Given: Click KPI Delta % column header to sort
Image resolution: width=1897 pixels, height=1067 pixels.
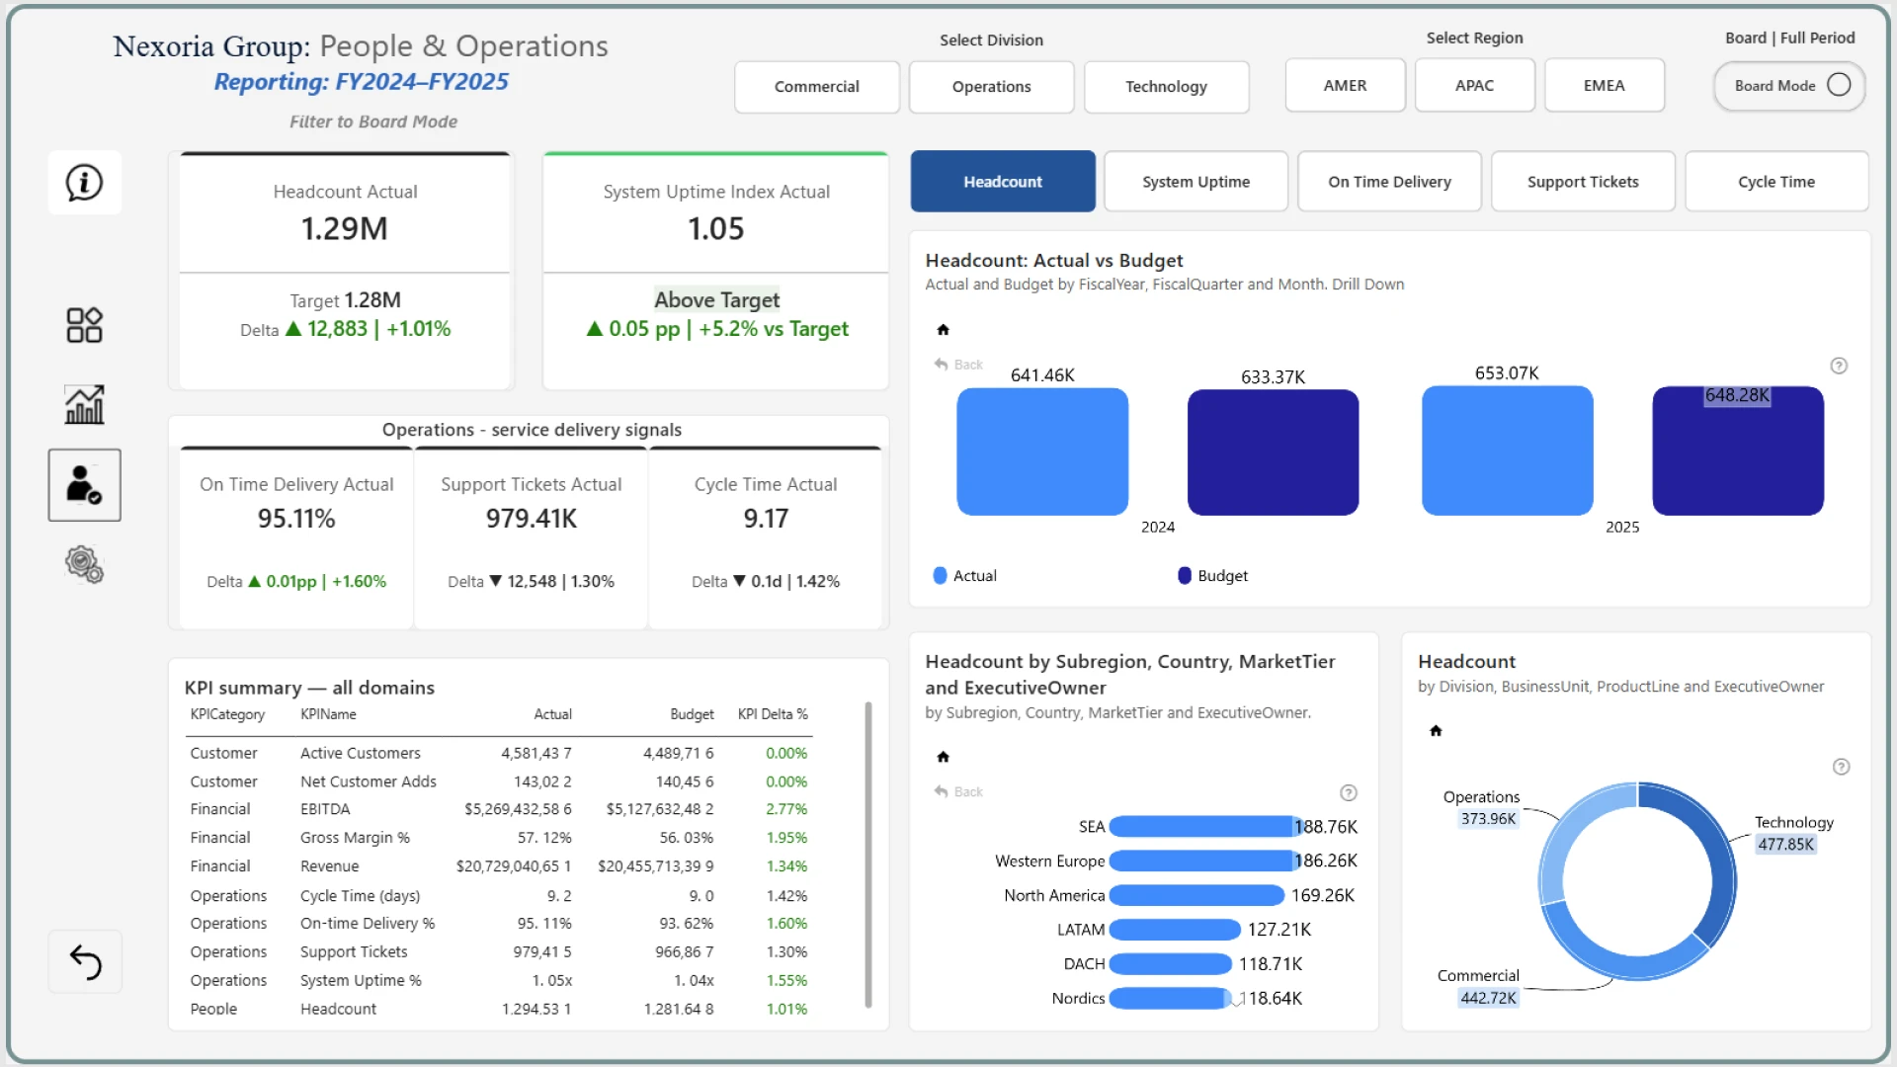Looking at the screenshot, I should click(772, 714).
